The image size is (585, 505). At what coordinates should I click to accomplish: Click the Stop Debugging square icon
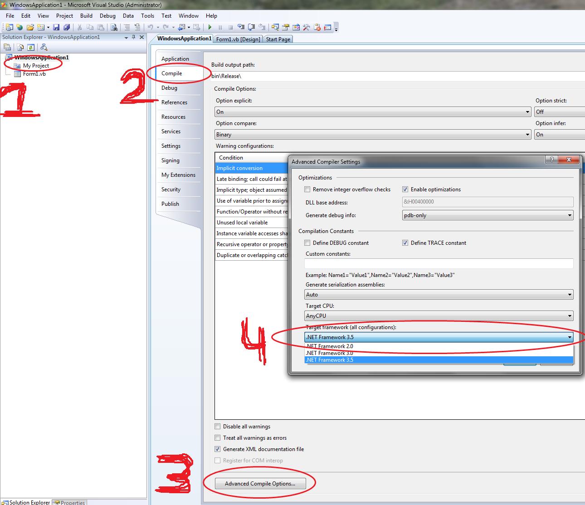[x=230, y=27]
